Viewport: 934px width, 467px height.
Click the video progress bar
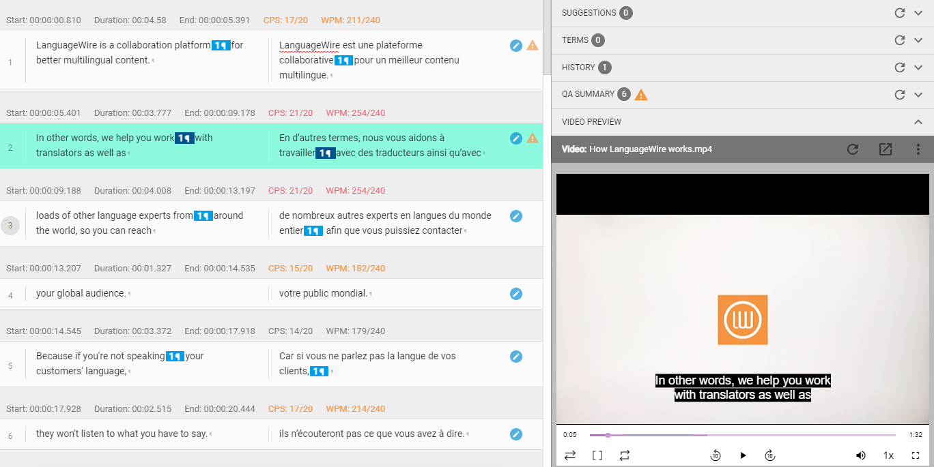point(744,435)
